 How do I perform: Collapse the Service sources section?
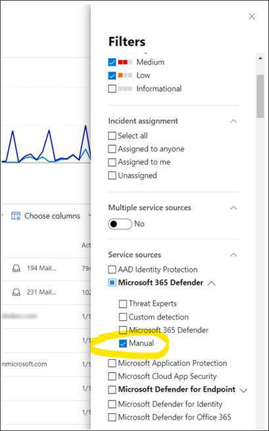click(233, 255)
